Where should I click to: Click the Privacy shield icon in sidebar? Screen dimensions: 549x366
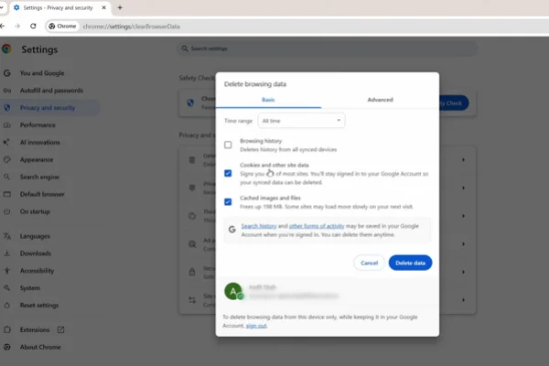7,108
